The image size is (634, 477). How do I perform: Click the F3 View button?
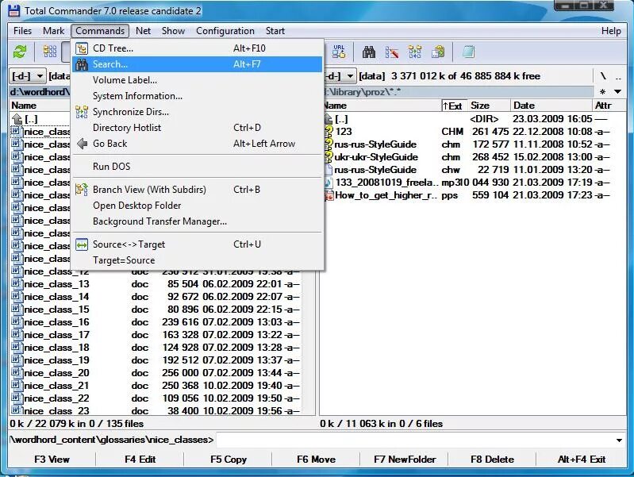52,460
